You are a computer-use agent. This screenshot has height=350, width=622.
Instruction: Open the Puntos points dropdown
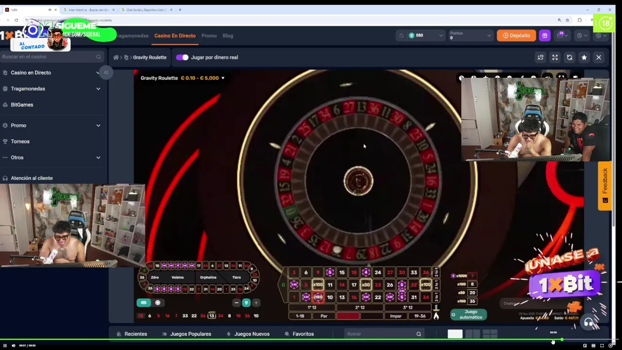point(471,35)
